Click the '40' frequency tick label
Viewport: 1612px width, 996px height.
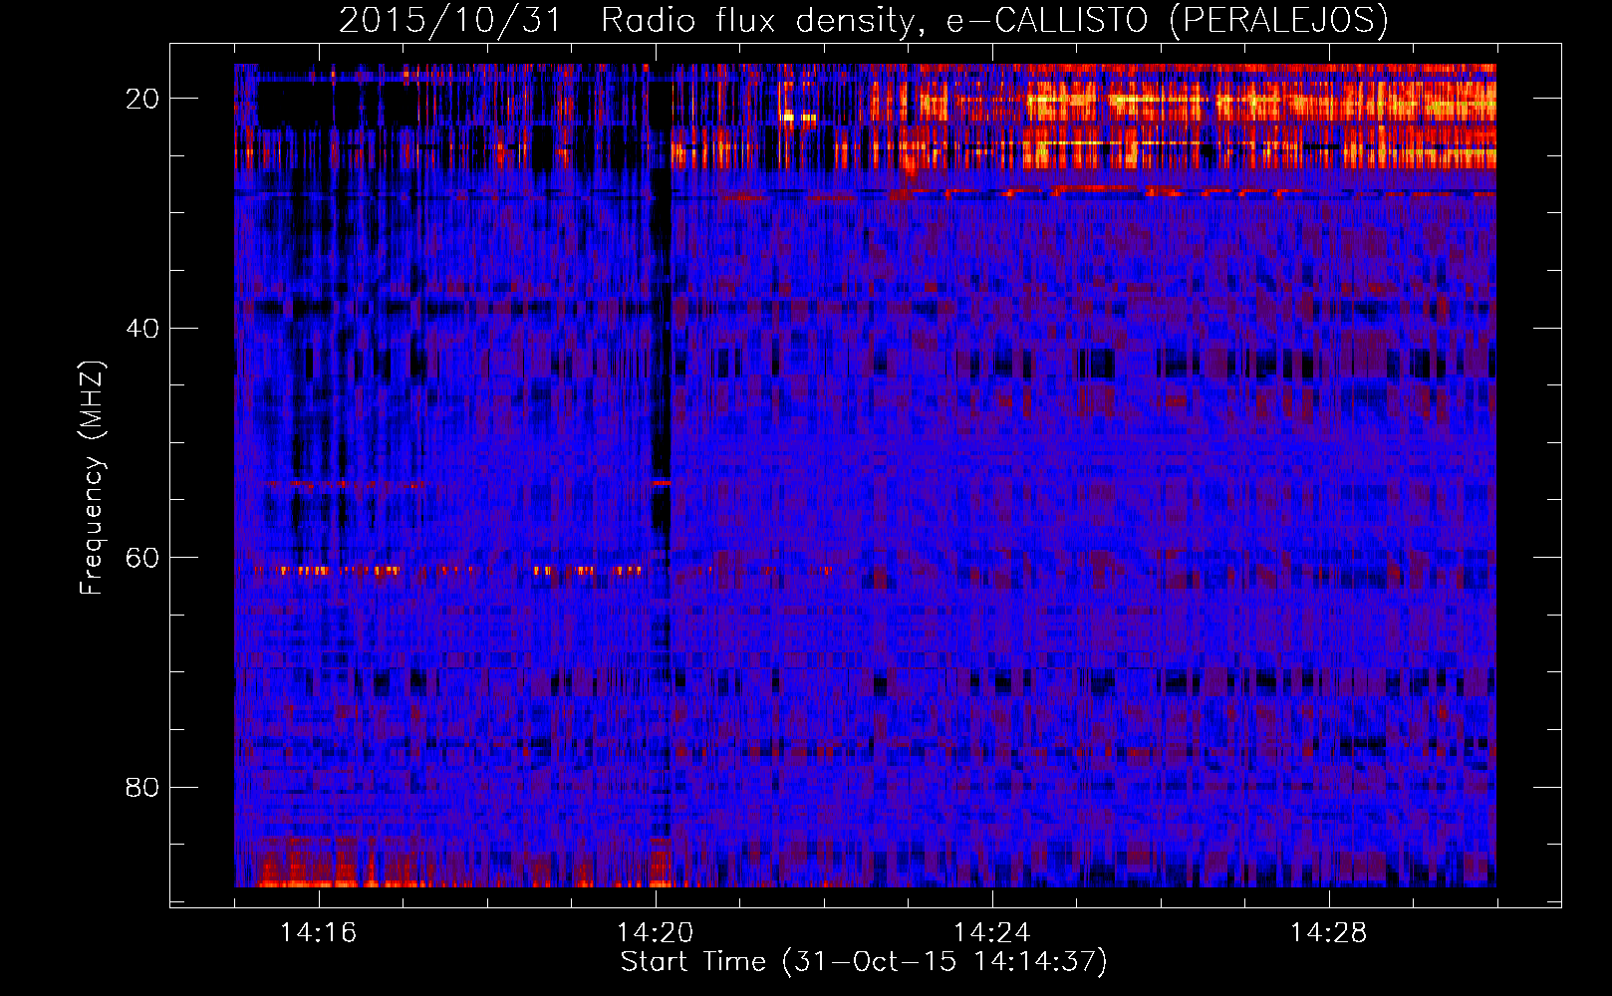[x=142, y=328]
